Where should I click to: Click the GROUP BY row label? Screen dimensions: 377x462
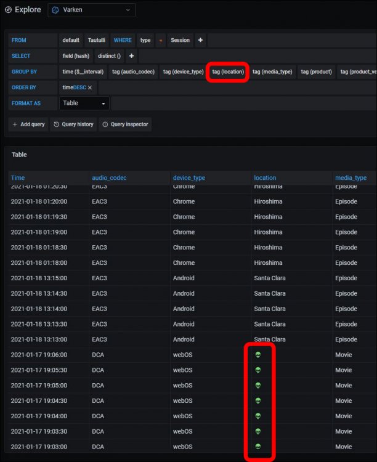tap(24, 72)
